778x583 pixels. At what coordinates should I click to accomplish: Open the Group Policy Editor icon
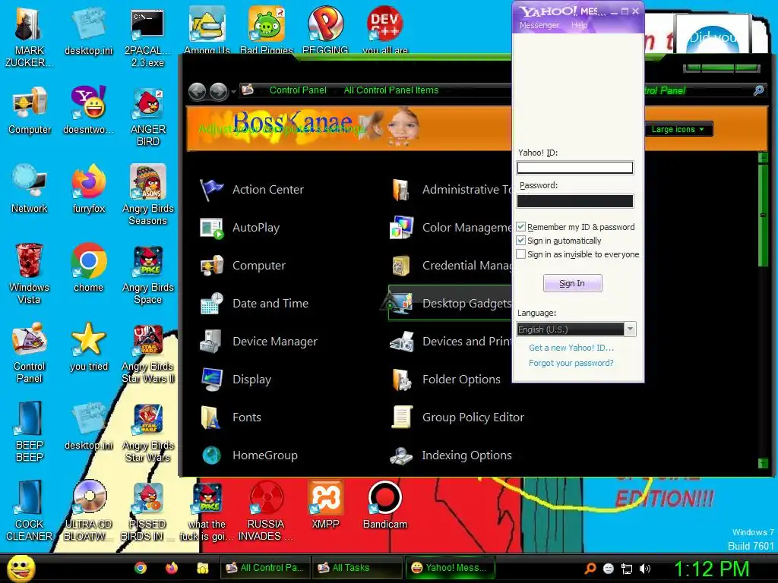[401, 418]
